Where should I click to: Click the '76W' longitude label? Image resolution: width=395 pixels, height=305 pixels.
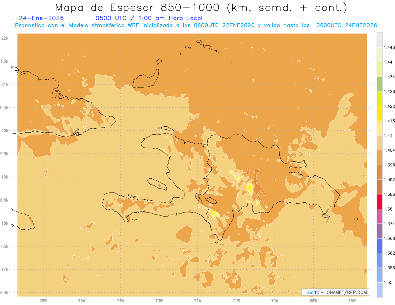(43, 301)
